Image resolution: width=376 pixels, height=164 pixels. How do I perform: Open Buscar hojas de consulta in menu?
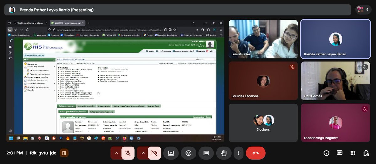point(36,77)
